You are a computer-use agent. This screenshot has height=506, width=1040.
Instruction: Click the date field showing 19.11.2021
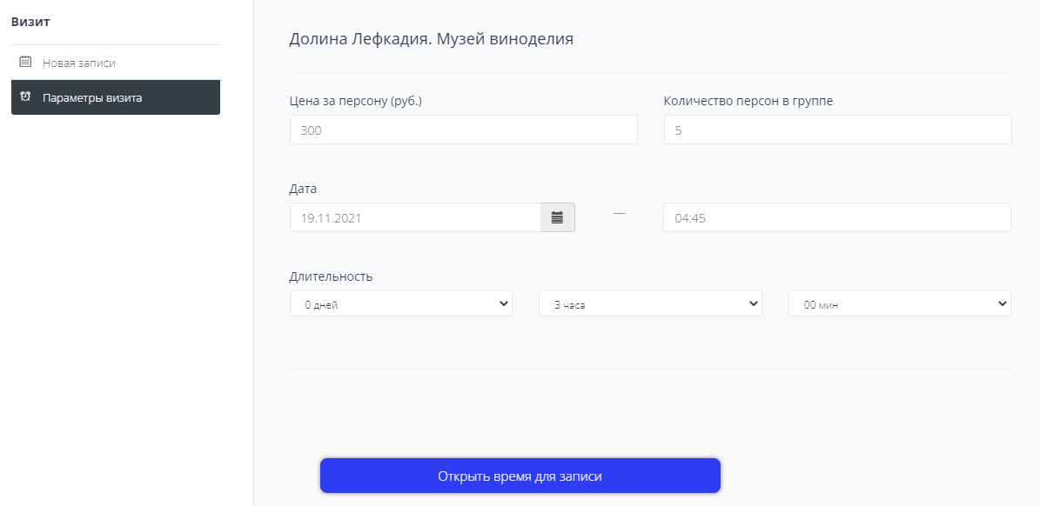tap(415, 217)
